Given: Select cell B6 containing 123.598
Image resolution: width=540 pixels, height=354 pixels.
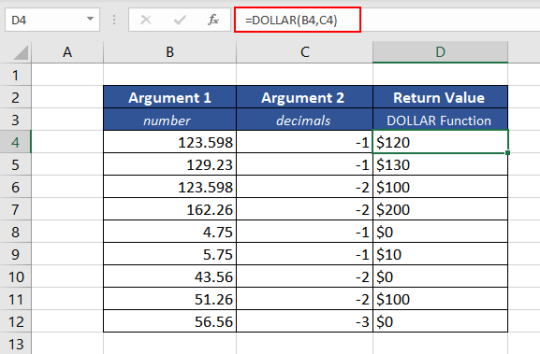Looking at the screenshot, I should click(169, 187).
